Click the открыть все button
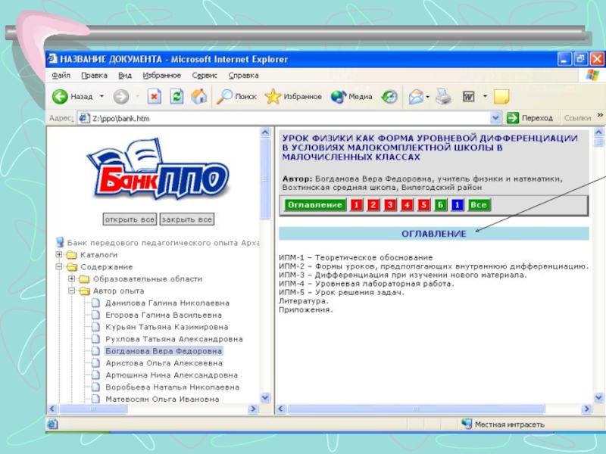Viewport: 606px width, 454px height. tap(130, 219)
